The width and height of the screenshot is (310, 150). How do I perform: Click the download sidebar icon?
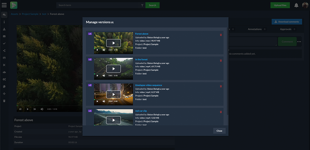coord(4,29)
